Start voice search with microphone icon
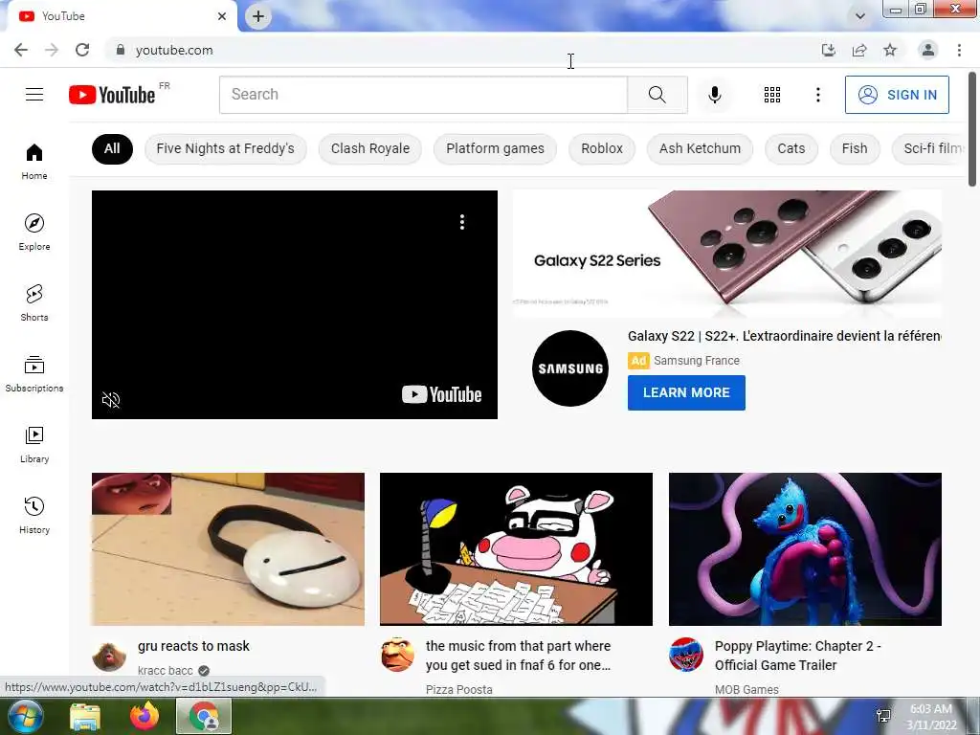This screenshot has height=735, width=980. 714,95
